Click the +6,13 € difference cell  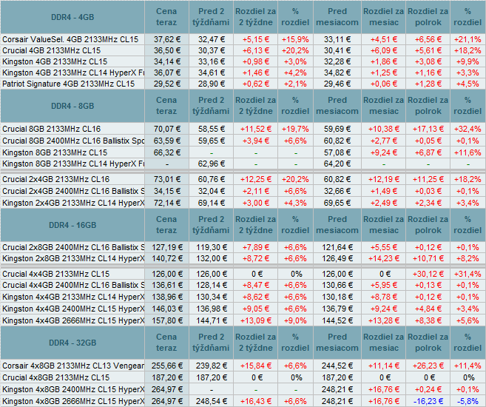(x=256, y=50)
